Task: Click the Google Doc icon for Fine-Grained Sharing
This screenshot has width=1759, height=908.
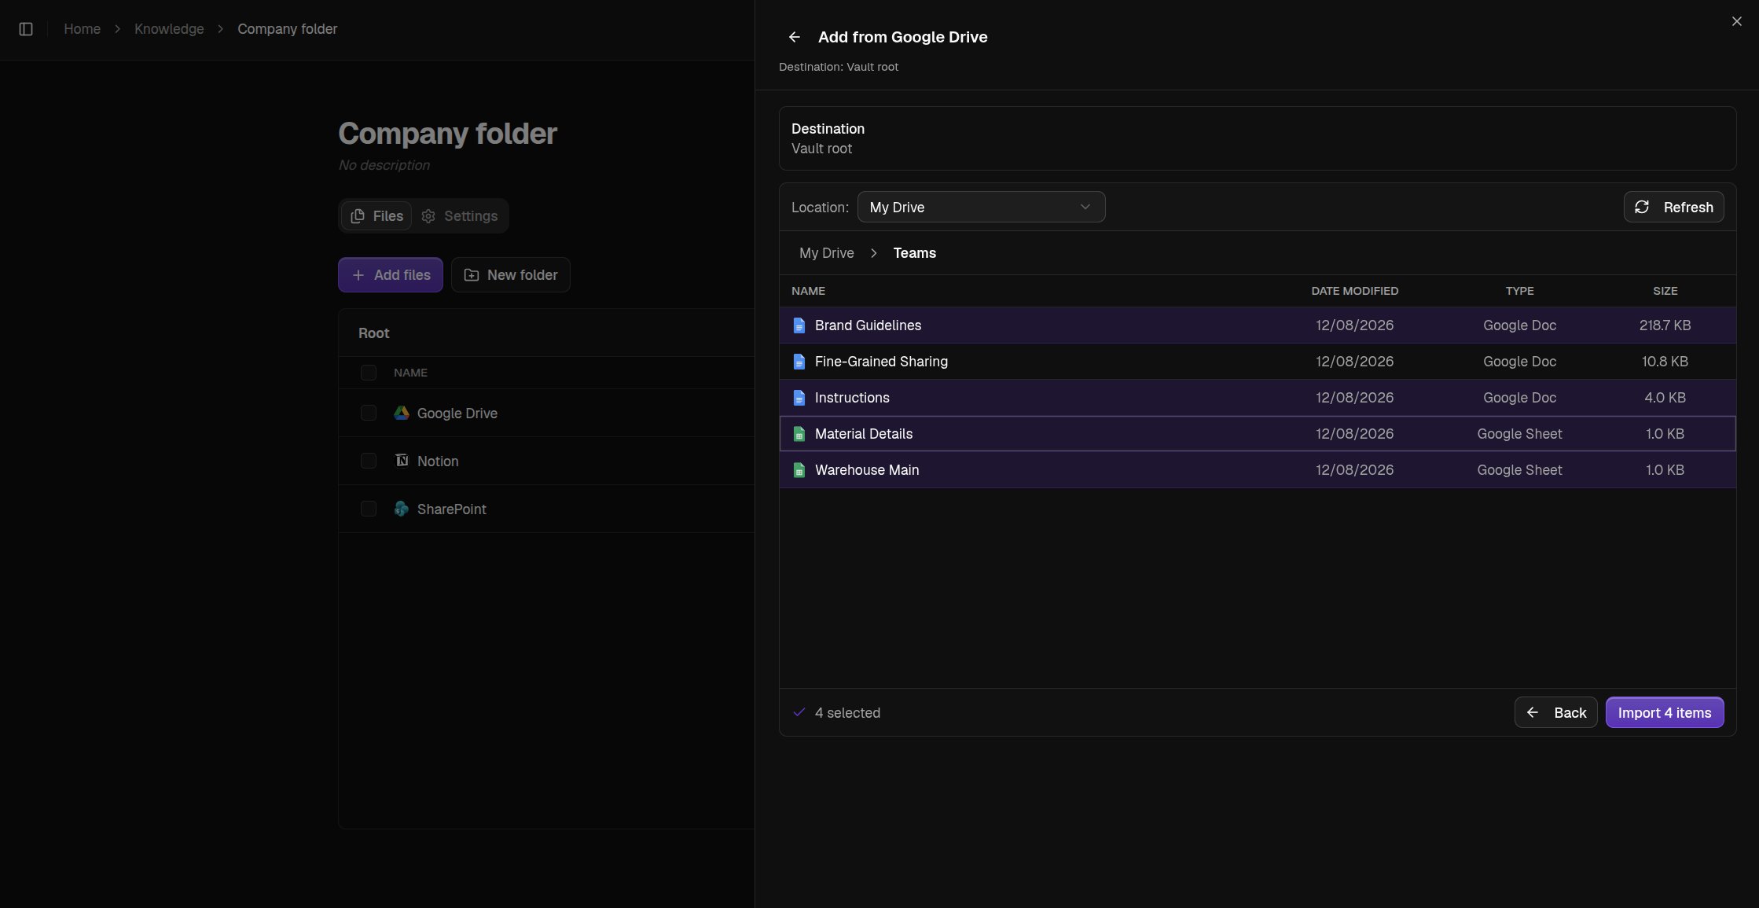Action: tap(799, 362)
